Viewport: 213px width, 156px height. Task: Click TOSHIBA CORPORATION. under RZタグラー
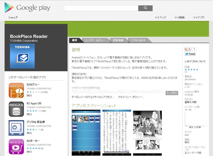39,89
